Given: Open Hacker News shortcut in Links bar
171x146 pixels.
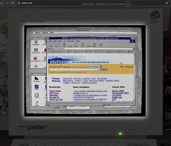Looking at the screenshot, I should pos(79,51).
